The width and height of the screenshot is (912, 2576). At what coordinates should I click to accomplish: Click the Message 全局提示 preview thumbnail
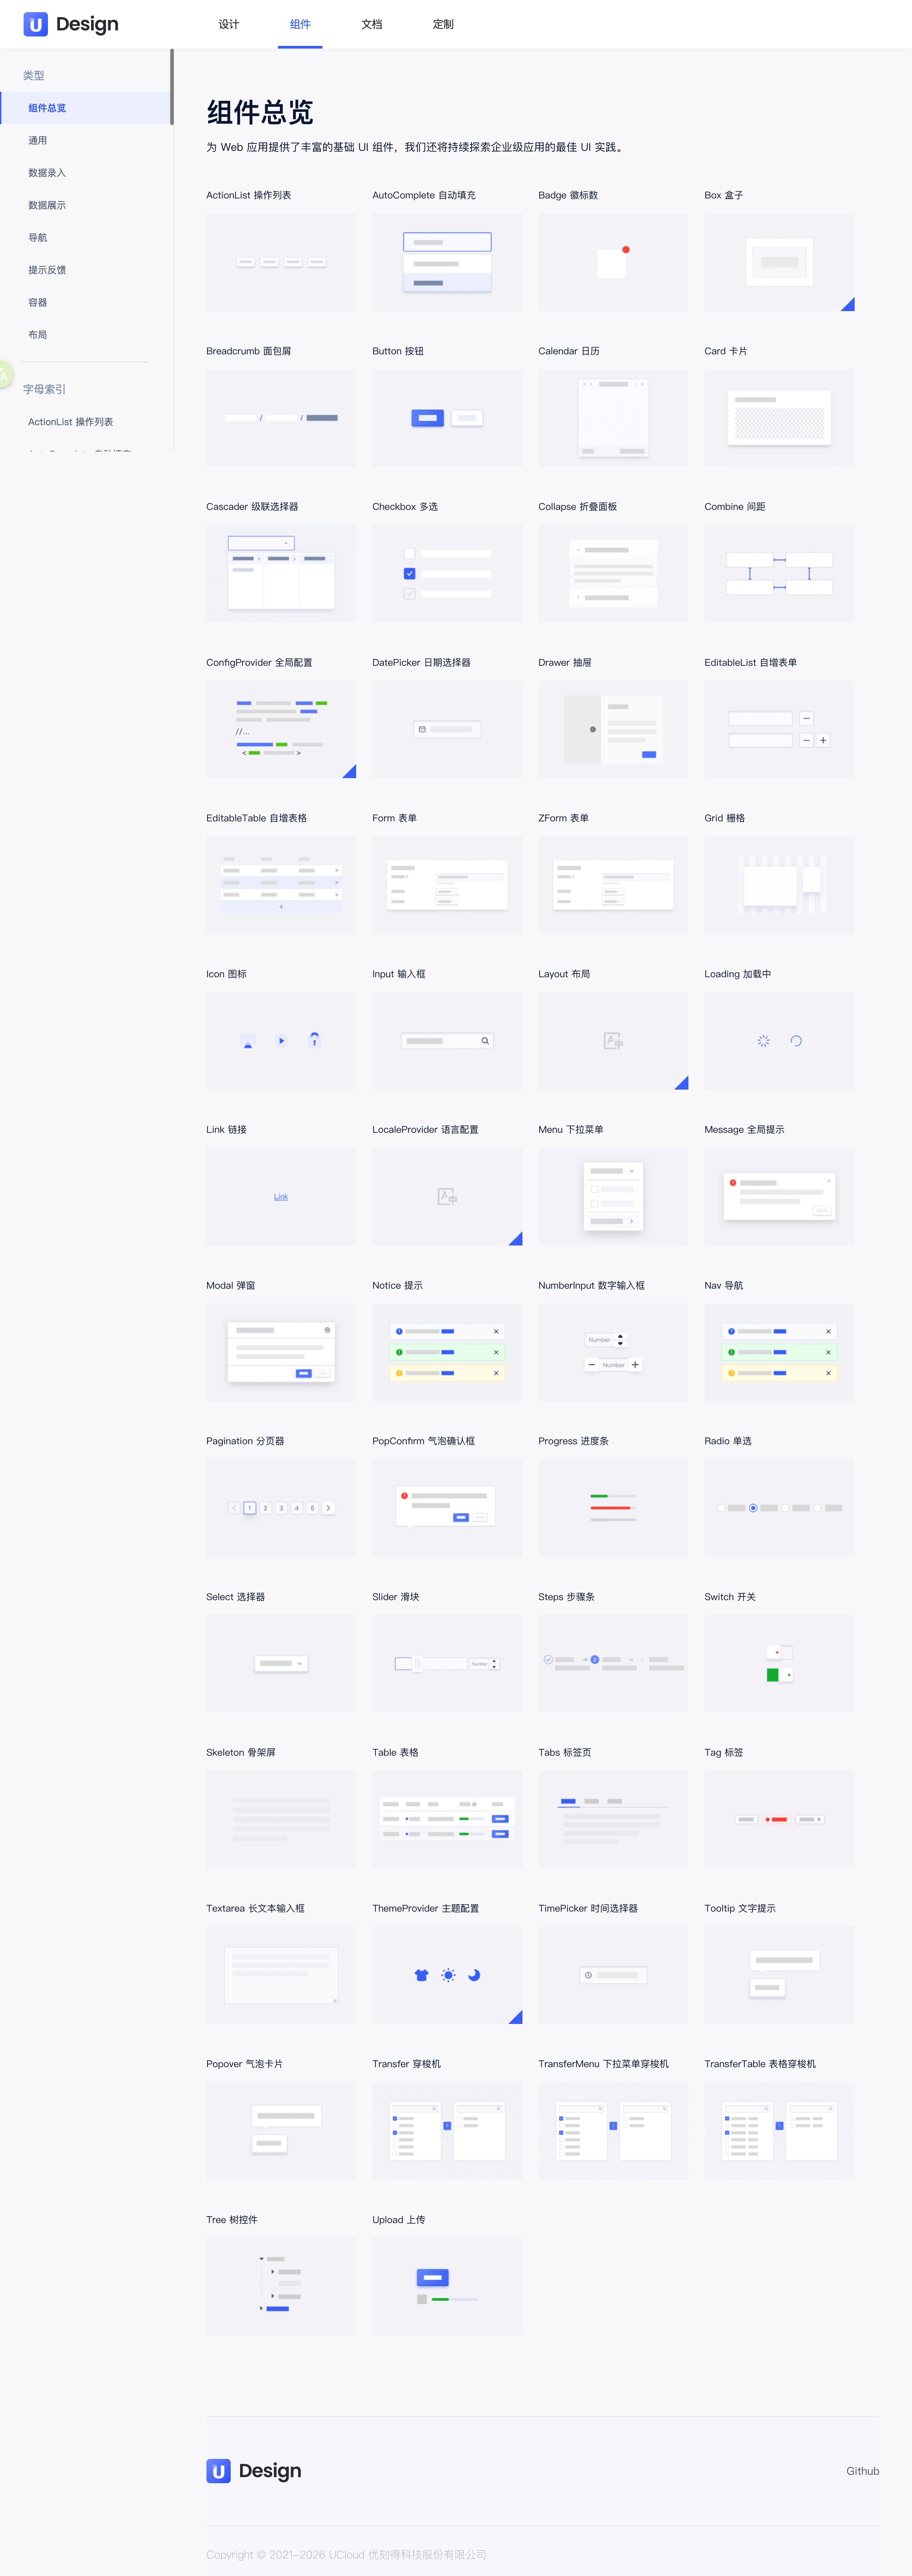tap(779, 1197)
